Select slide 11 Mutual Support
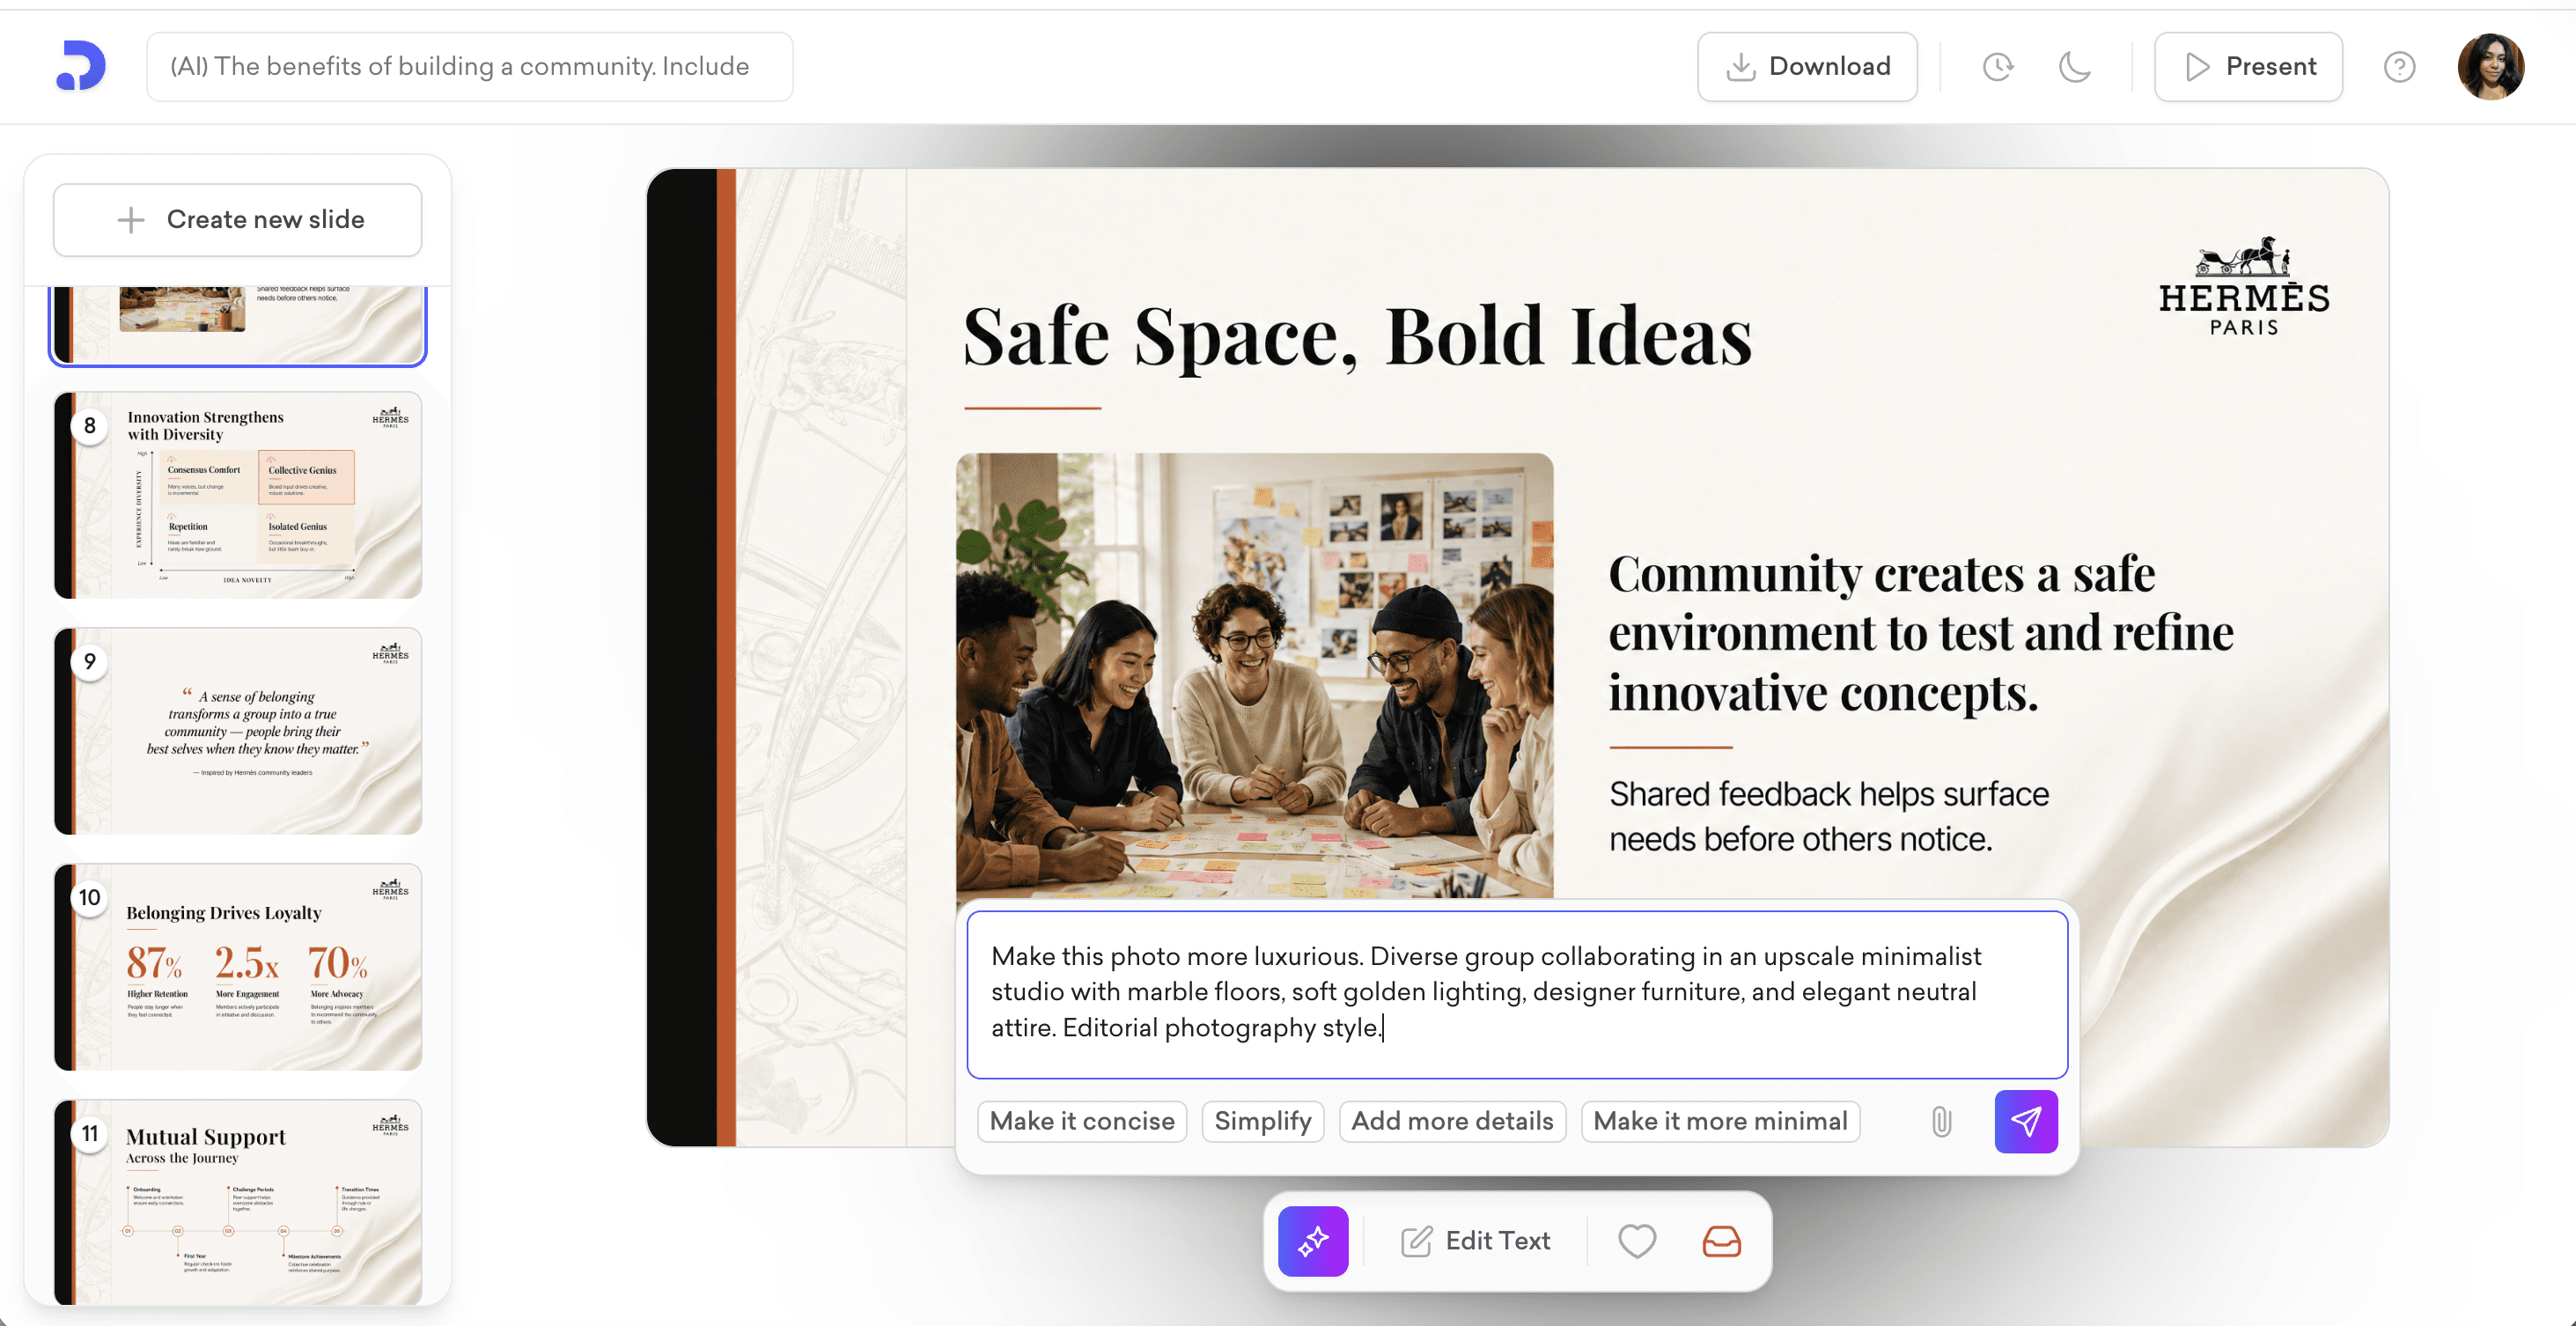Image resolution: width=2576 pixels, height=1326 pixels. (x=238, y=1202)
